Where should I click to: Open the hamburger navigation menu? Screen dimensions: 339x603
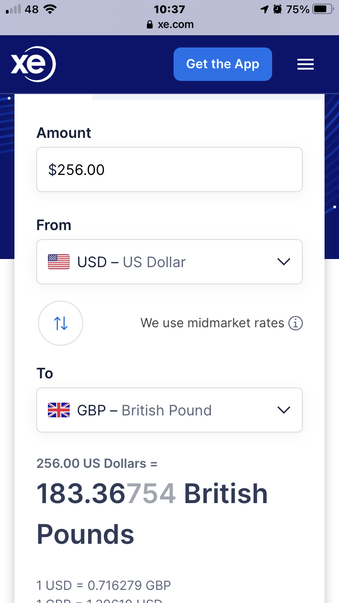(x=305, y=65)
